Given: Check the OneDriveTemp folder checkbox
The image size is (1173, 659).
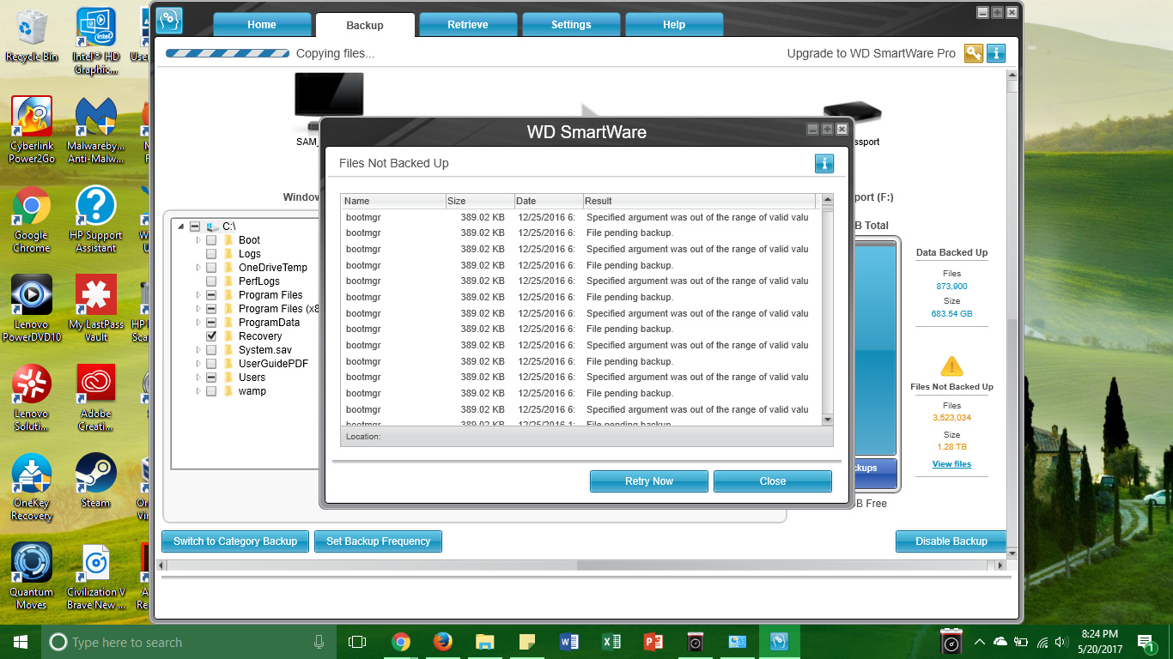Looking at the screenshot, I should (x=211, y=268).
